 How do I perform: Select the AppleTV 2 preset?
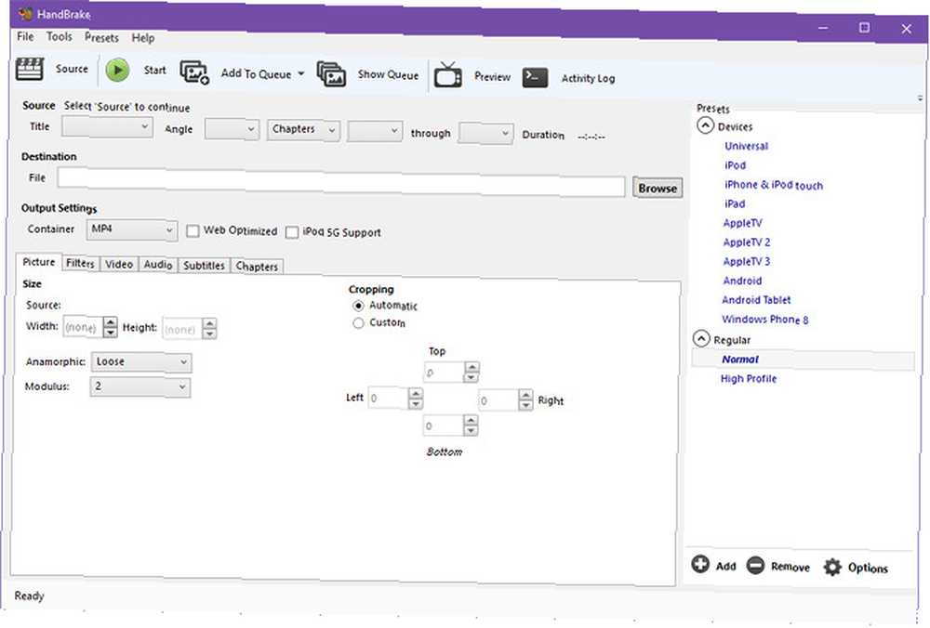tap(746, 242)
